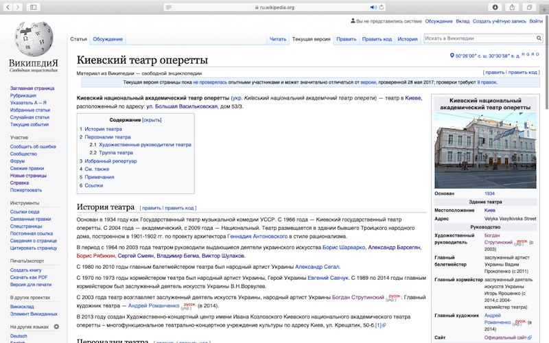Jump to '4 См. также' in contents

pyautogui.click(x=94, y=169)
